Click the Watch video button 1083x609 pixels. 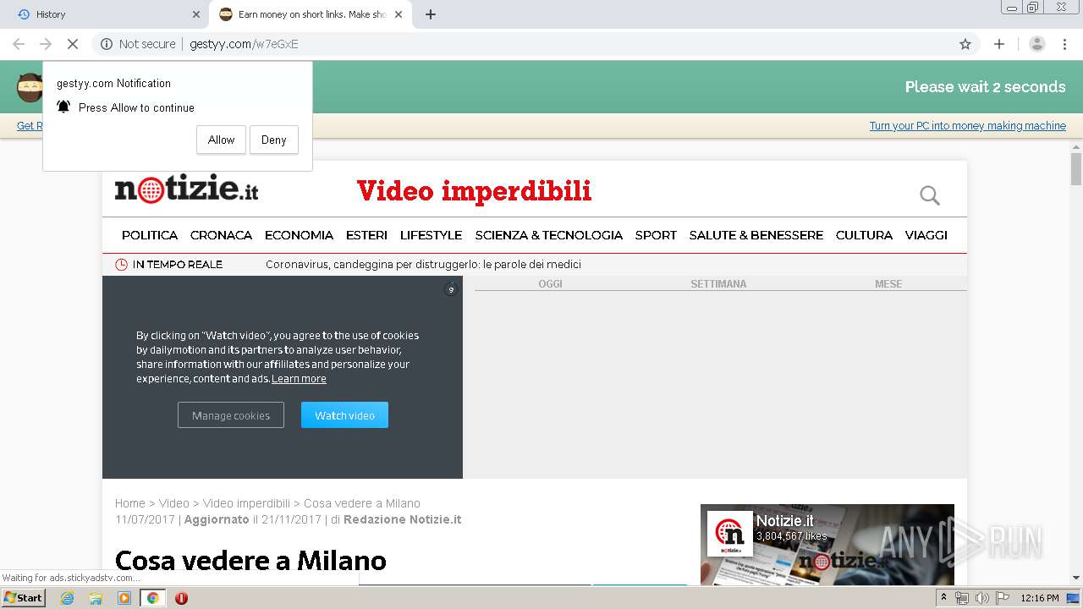[x=344, y=415]
